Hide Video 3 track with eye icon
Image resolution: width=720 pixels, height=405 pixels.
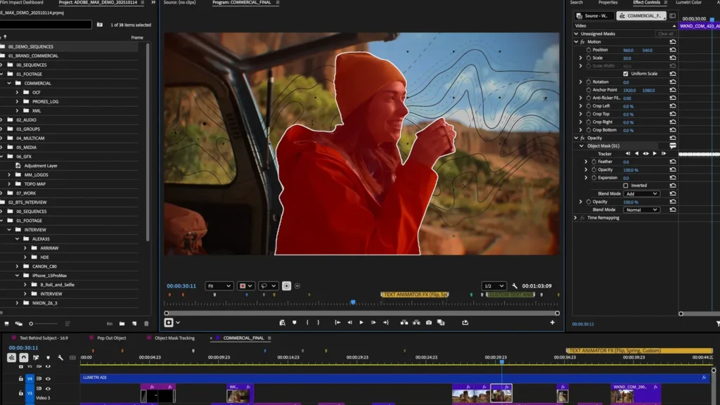(x=49, y=389)
